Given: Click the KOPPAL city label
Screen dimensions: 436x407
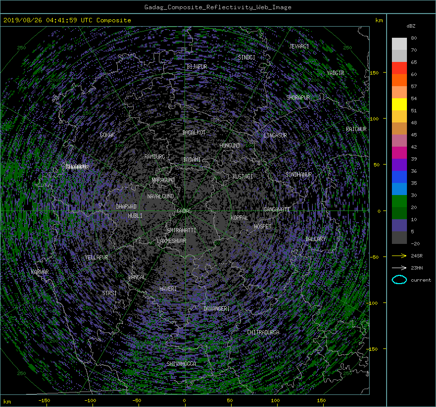Looking at the screenshot, I should click(x=239, y=218).
